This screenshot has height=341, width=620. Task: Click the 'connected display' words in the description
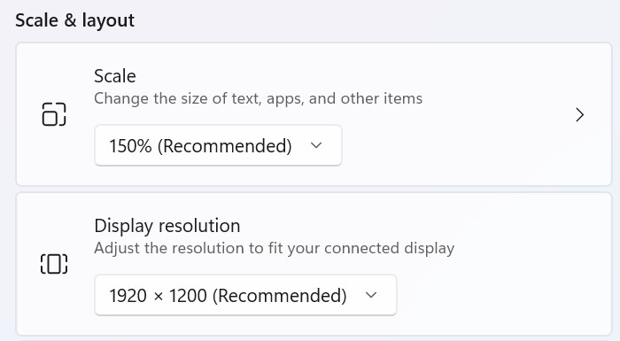pos(389,248)
